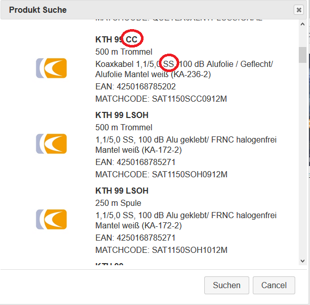Click the scrollbar down arrow
This screenshot has width=310, height=305.
pyautogui.click(x=302, y=261)
